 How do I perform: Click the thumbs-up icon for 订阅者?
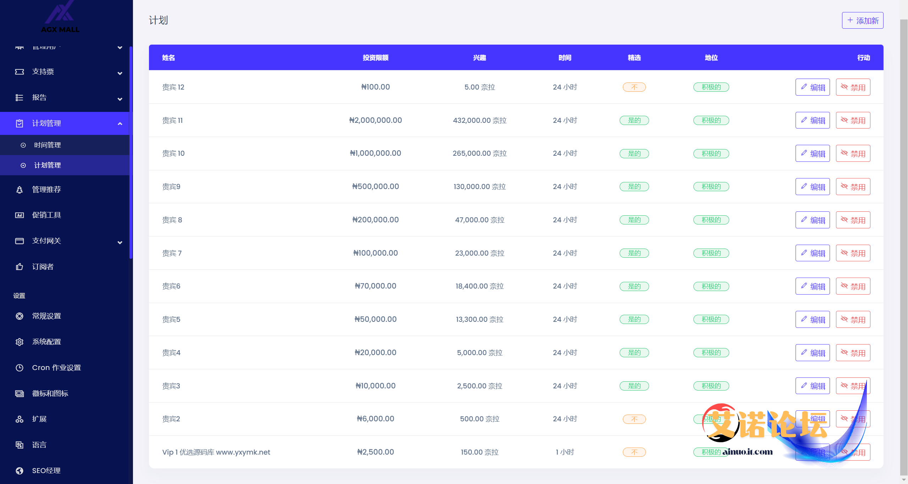tap(20, 267)
